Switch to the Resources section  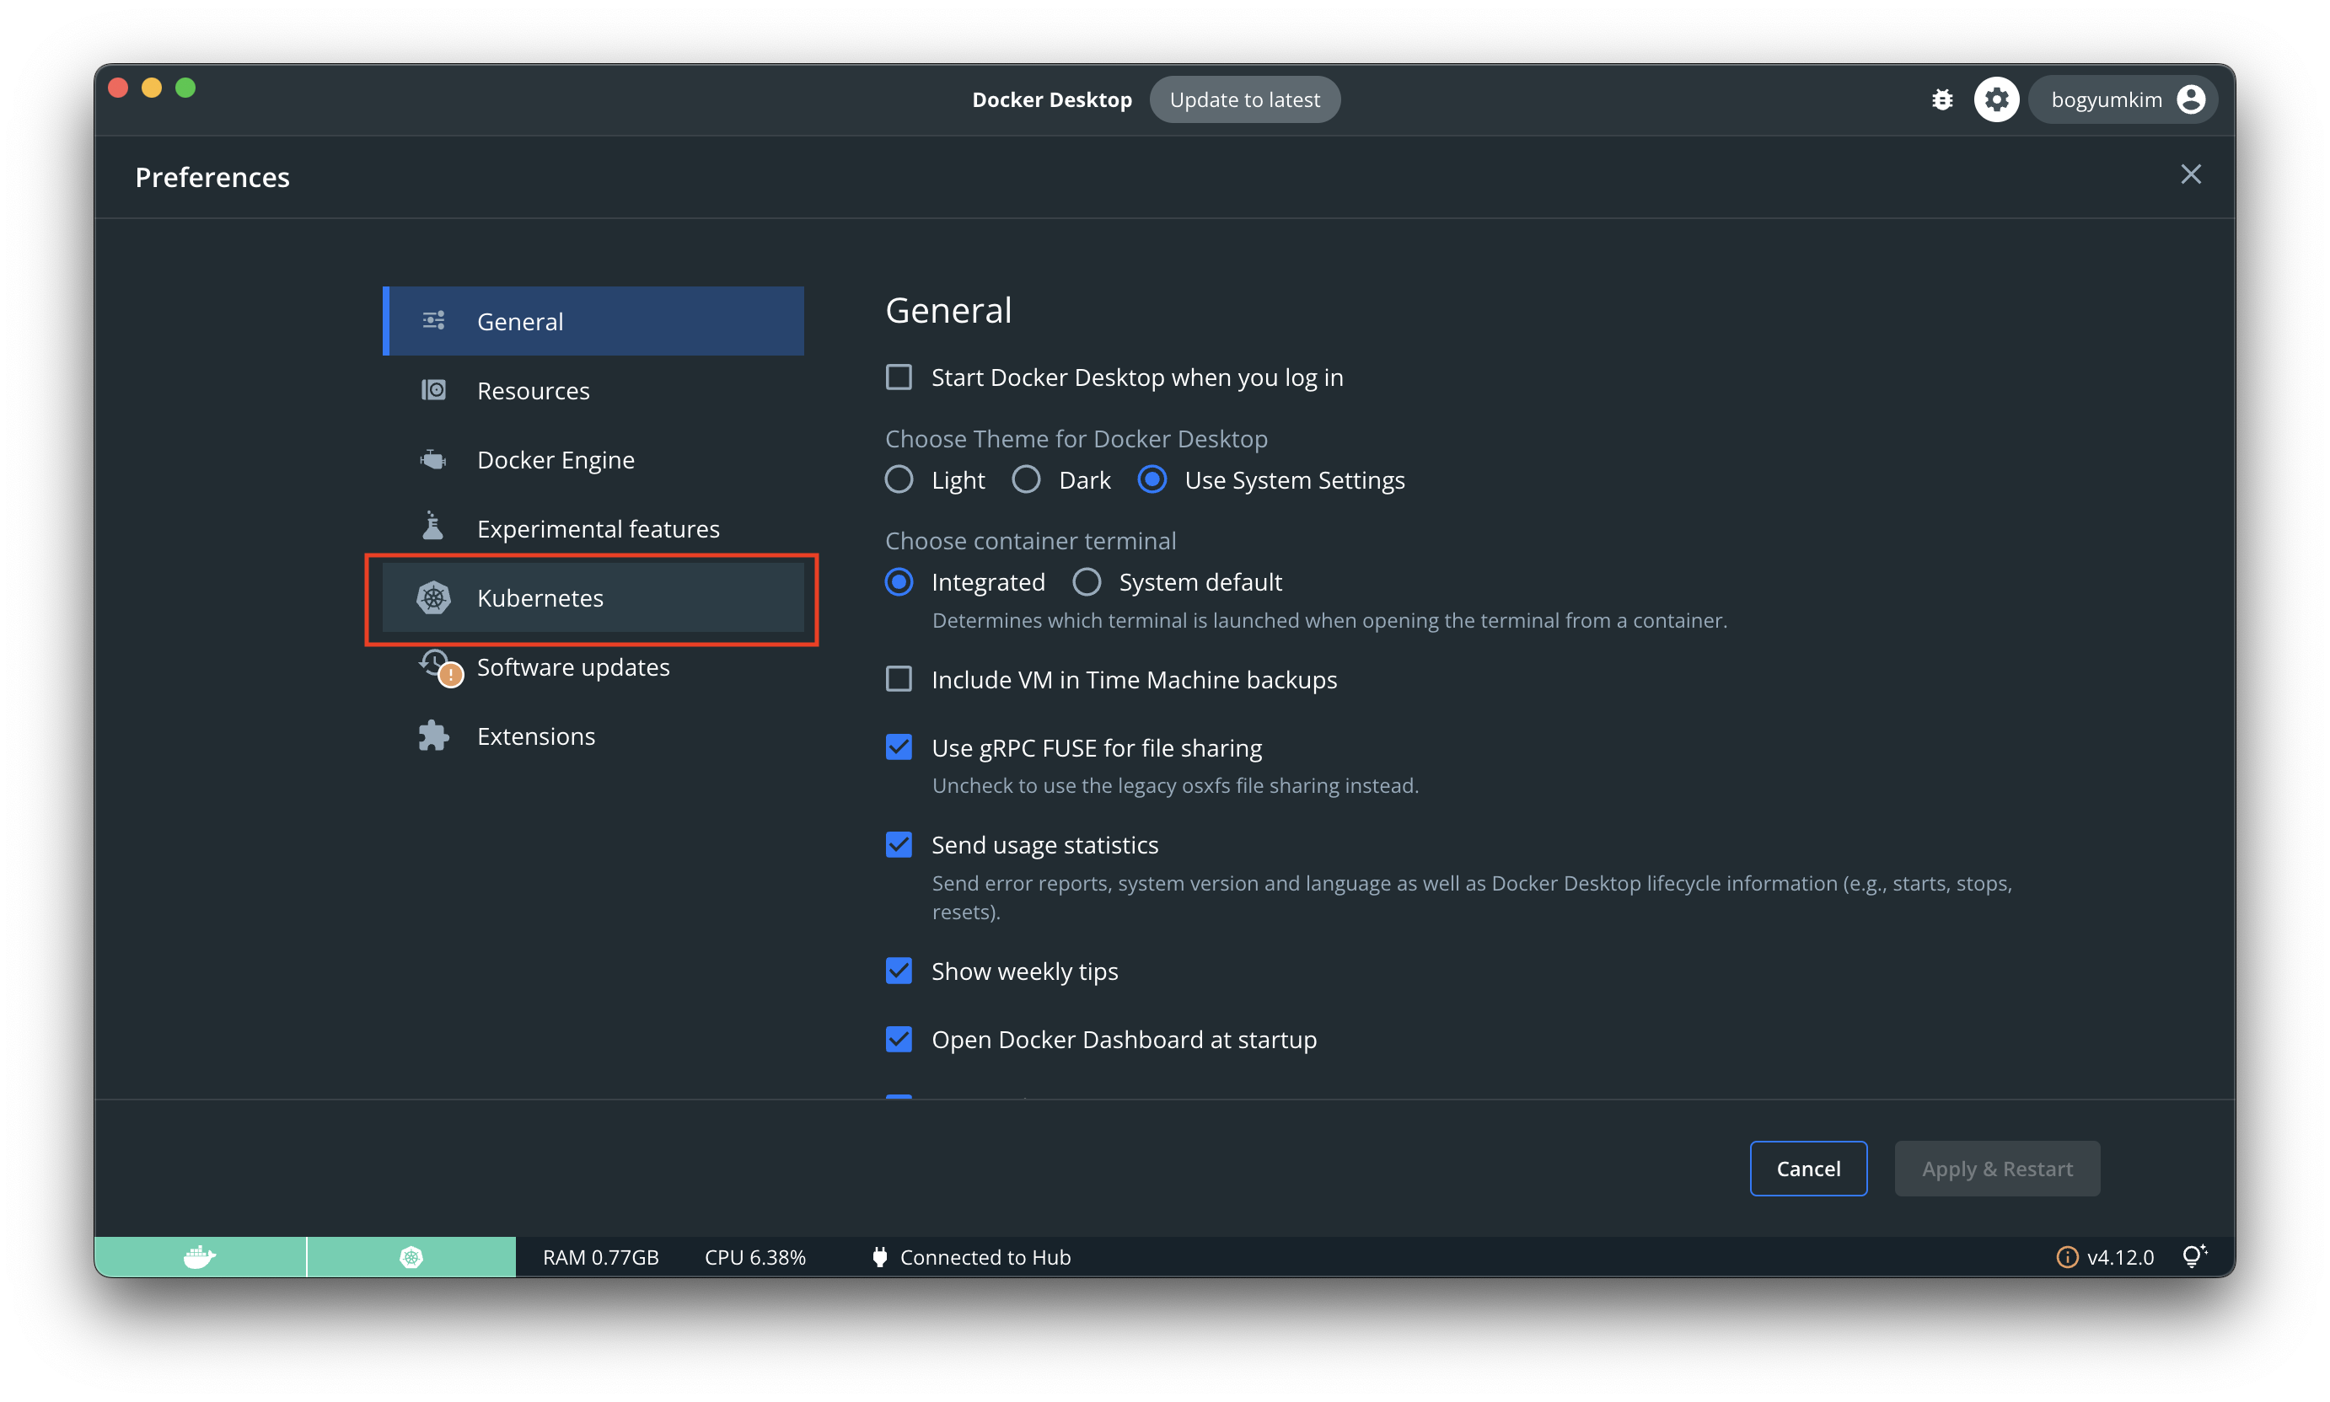point(533,390)
